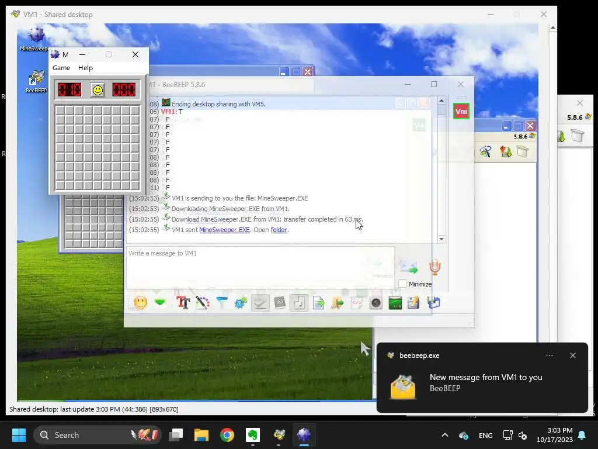Open notification options ellipsis menu
The image size is (598, 449).
549,355
